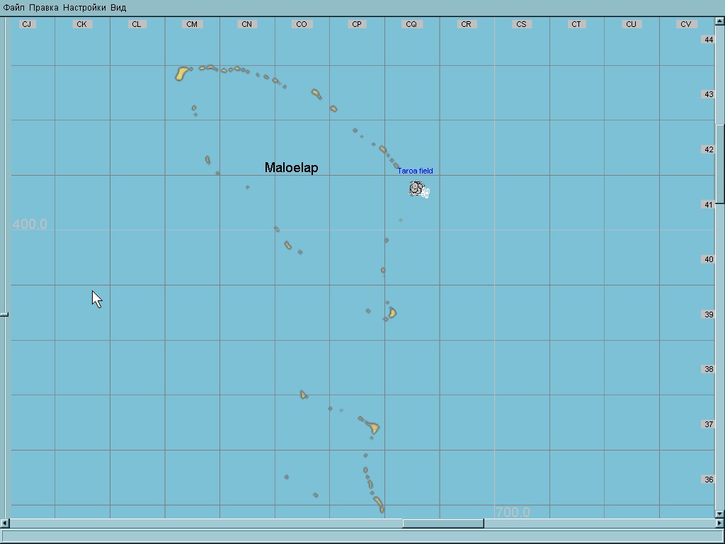Click column header CM
725x544 pixels.
point(192,24)
